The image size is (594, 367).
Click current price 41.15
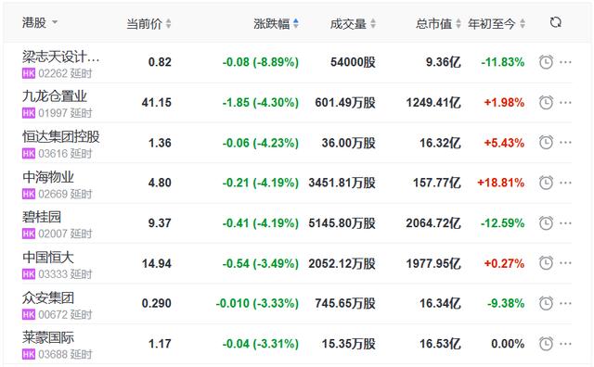[x=157, y=103]
